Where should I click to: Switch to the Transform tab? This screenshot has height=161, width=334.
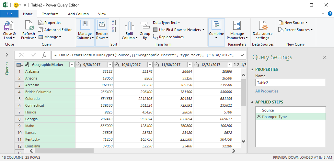click(x=50, y=14)
